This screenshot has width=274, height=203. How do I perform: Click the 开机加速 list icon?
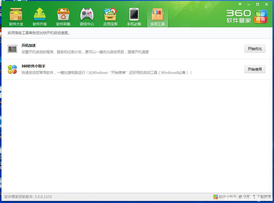12,49
